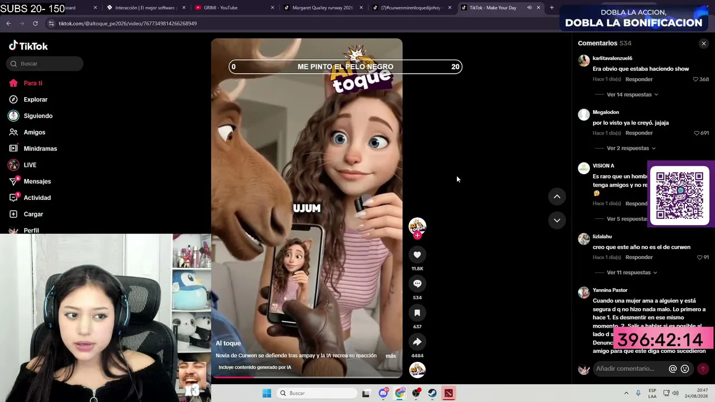Open the video's sound disc icon
Image resolution: width=715 pixels, height=402 pixels.
coord(417,370)
